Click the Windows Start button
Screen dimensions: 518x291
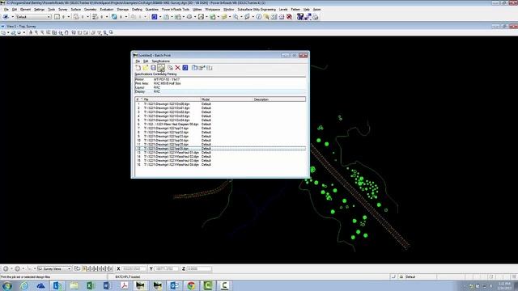pos(7,285)
